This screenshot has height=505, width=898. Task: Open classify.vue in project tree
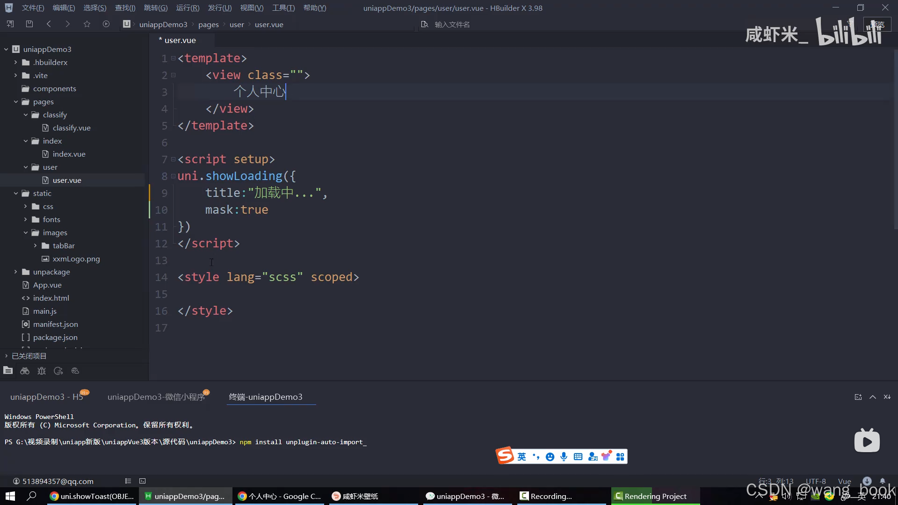[x=72, y=128]
